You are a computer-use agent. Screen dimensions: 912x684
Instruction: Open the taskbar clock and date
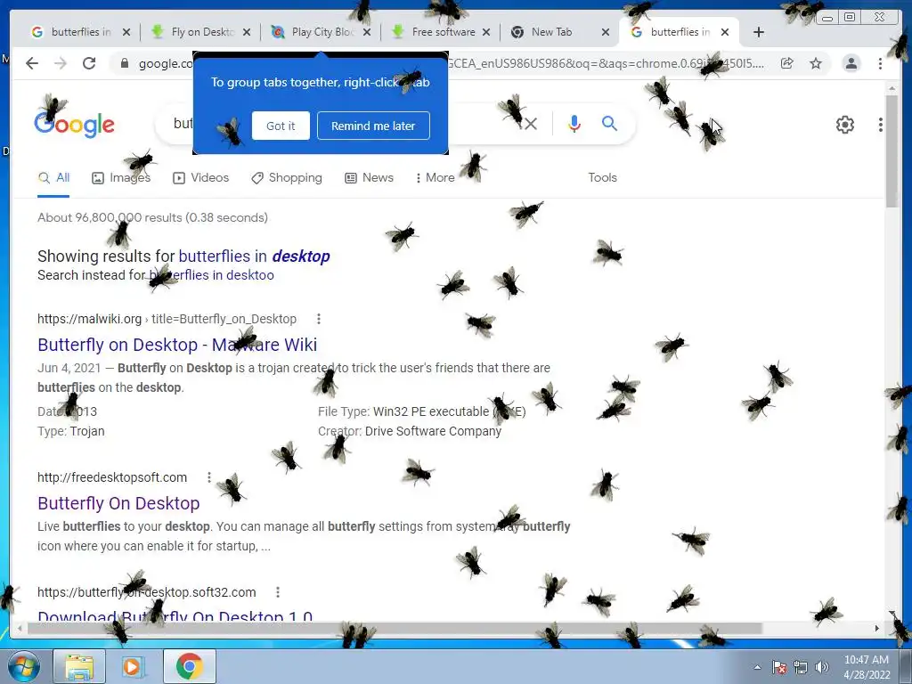[x=867, y=667]
